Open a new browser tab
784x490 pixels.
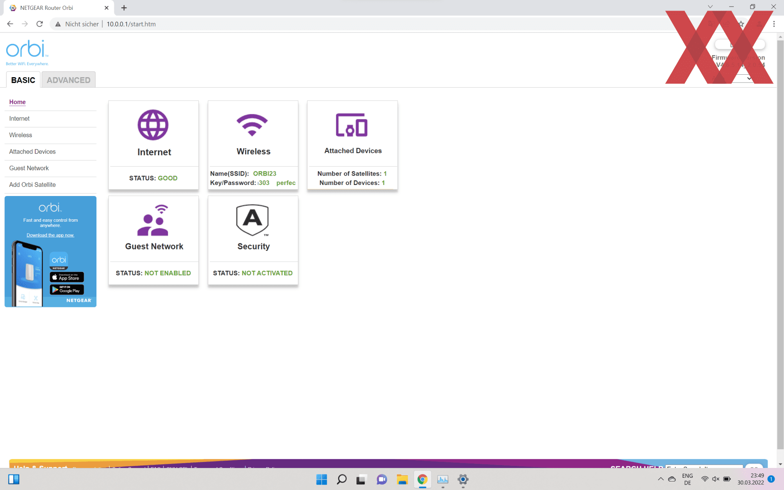tap(124, 8)
